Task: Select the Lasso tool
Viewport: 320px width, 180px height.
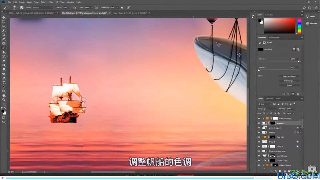Action: click(4, 26)
